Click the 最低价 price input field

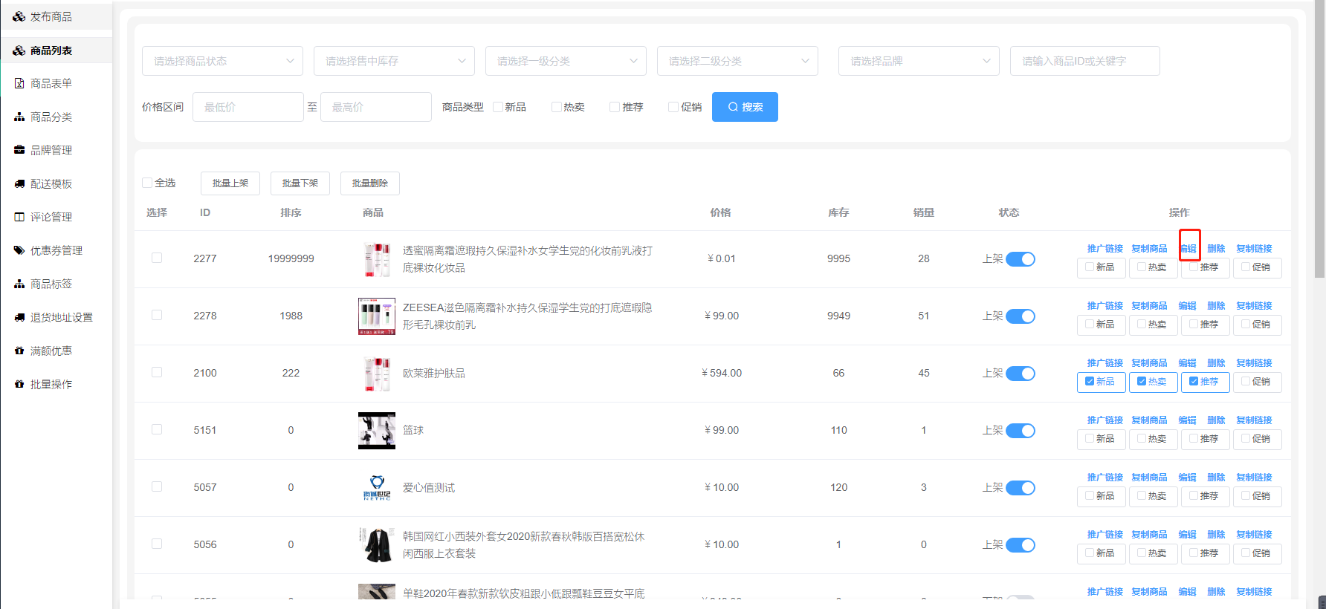point(248,107)
